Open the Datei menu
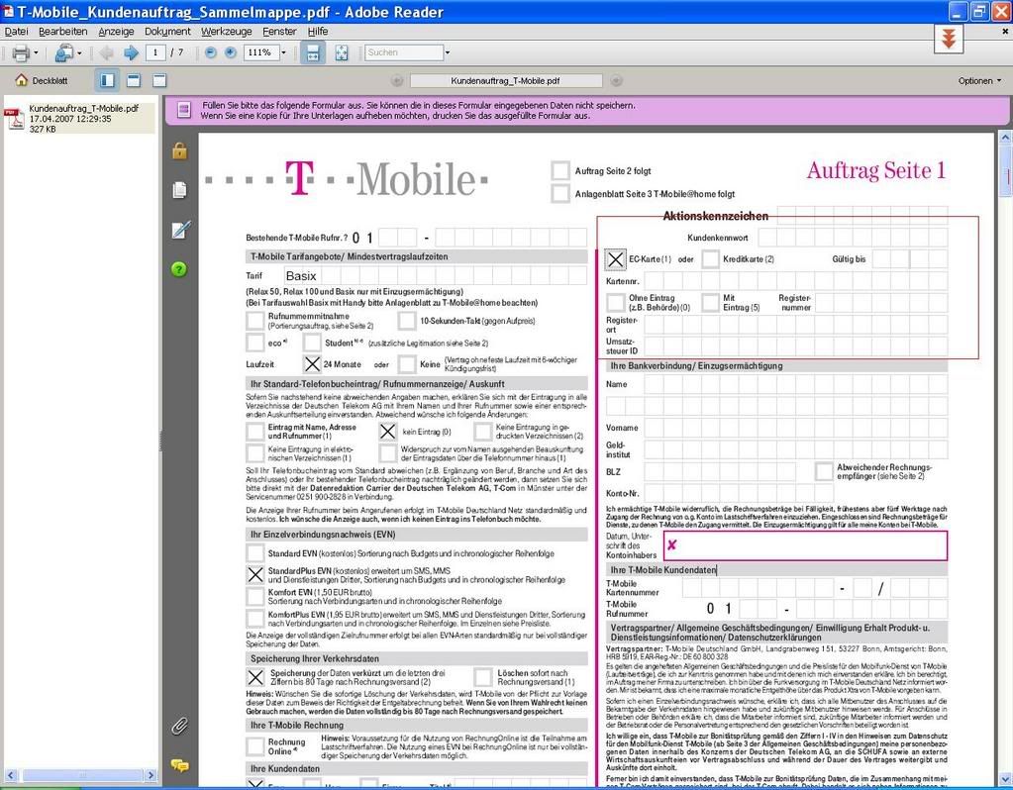This screenshot has height=790, width=1013. click(17, 31)
